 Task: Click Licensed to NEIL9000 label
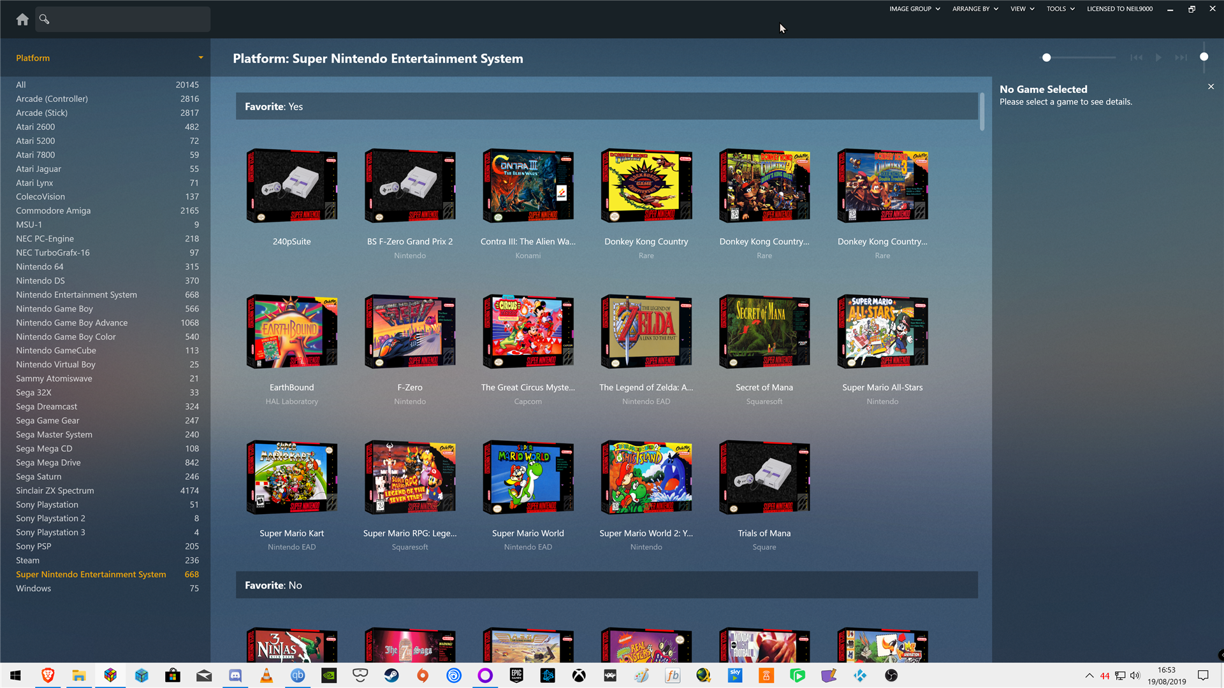1119,9
